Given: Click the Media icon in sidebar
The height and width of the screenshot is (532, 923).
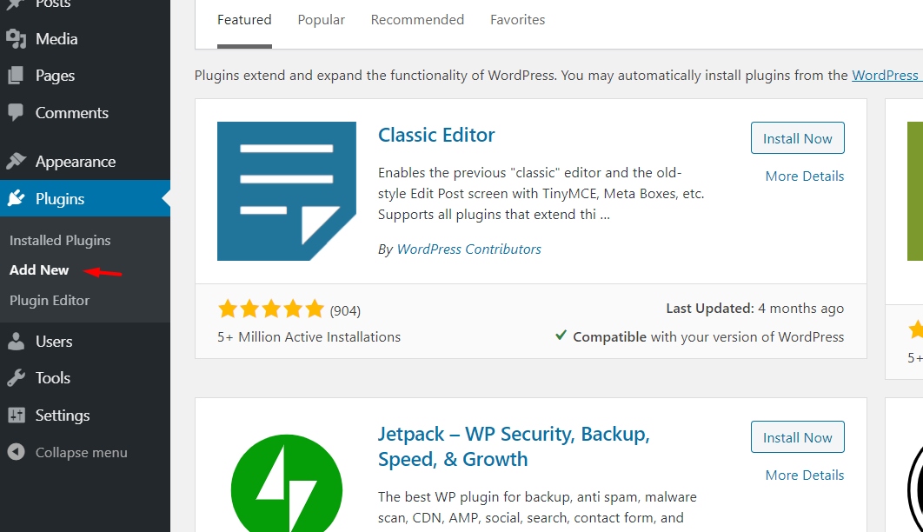Looking at the screenshot, I should 16,39.
